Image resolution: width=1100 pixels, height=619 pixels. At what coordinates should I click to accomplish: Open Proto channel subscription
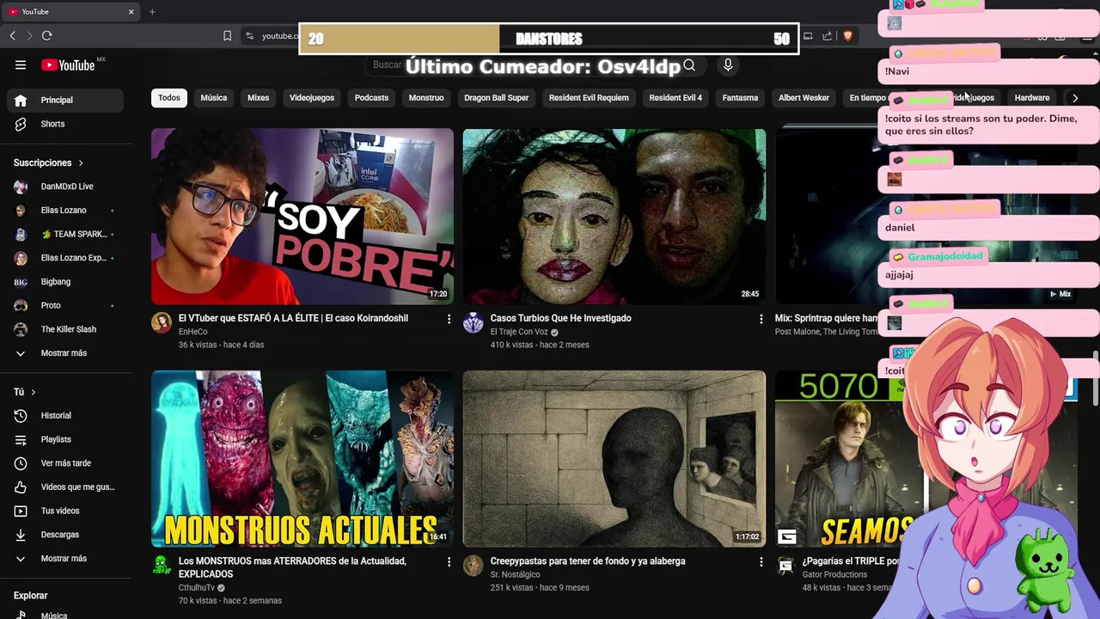65,305
